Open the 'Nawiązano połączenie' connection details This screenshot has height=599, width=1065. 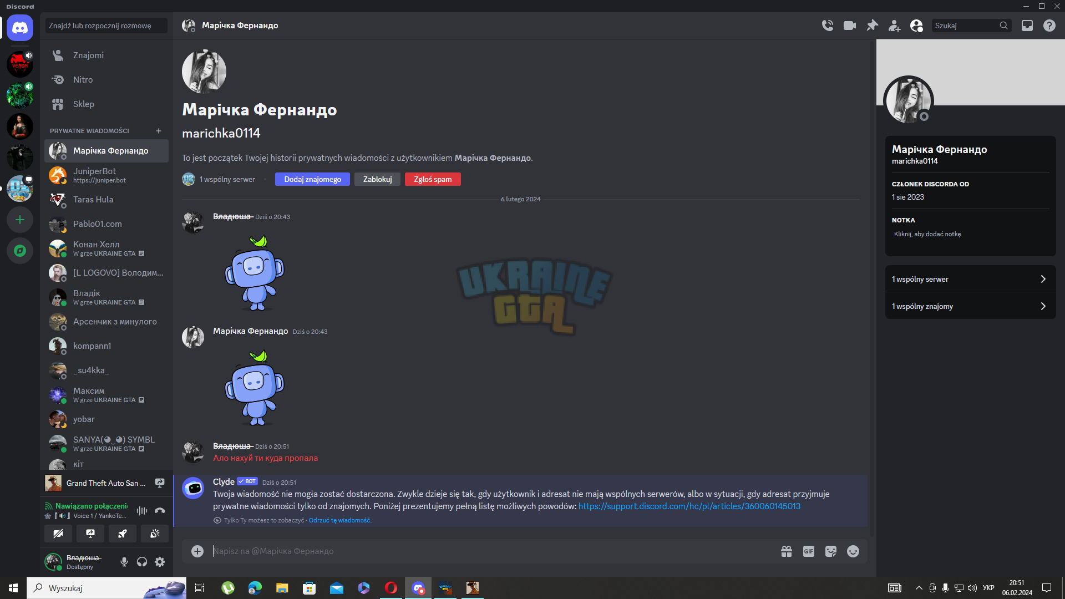click(92, 506)
